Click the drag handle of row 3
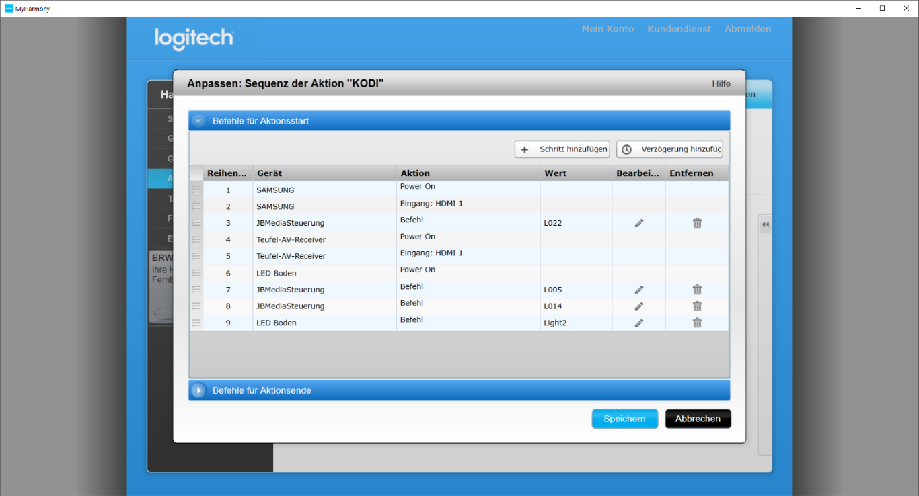919x496 pixels. click(196, 223)
